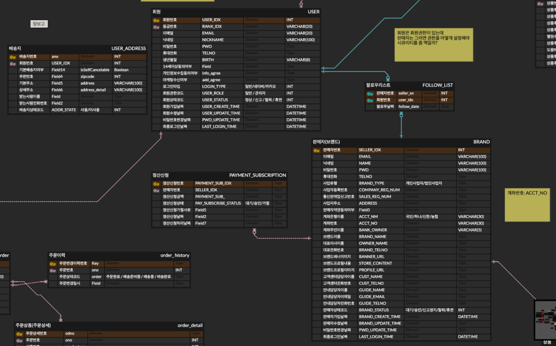The width and height of the screenshot is (556, 346).
Task: Click the 정산신청거절사유 logical name cell
Action: pos(177,210)
